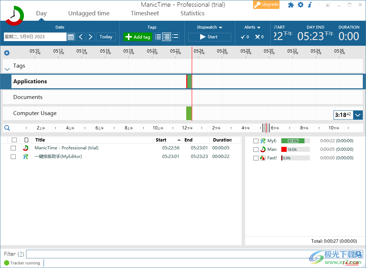Image resolution: width=366 pixels, height=268 pixels.
Task: Click MyEditor icon in activity row
Action: click(x=25, y=157)
